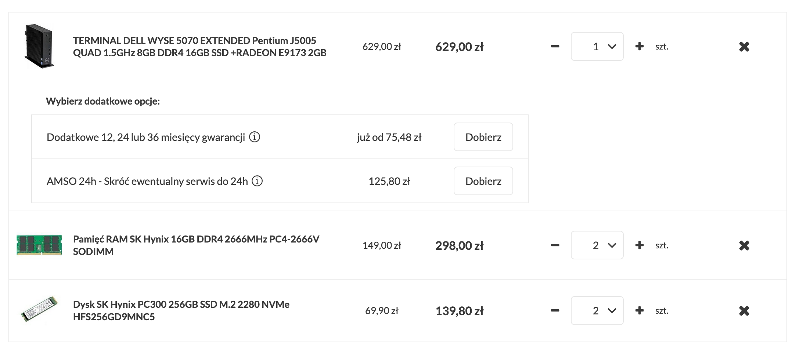Decrease SK Hynix SSD quantity with minus
This screenshot has width=792, height=350.
coord(555,311)
